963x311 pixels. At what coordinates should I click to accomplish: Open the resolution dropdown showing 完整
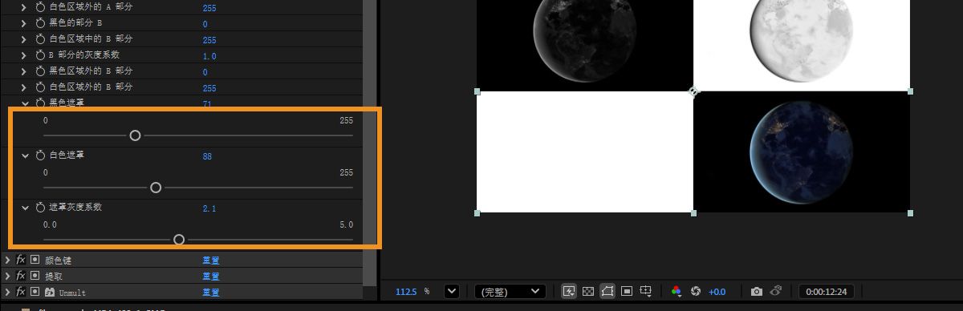[510, 292]
